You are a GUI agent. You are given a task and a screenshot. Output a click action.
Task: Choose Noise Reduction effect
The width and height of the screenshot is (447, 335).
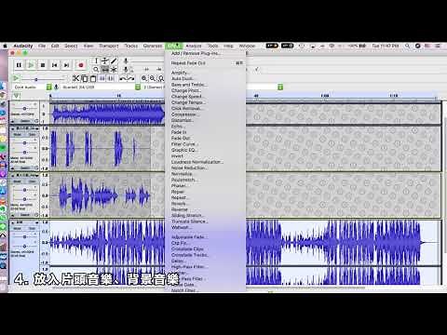tap(205, 167)
